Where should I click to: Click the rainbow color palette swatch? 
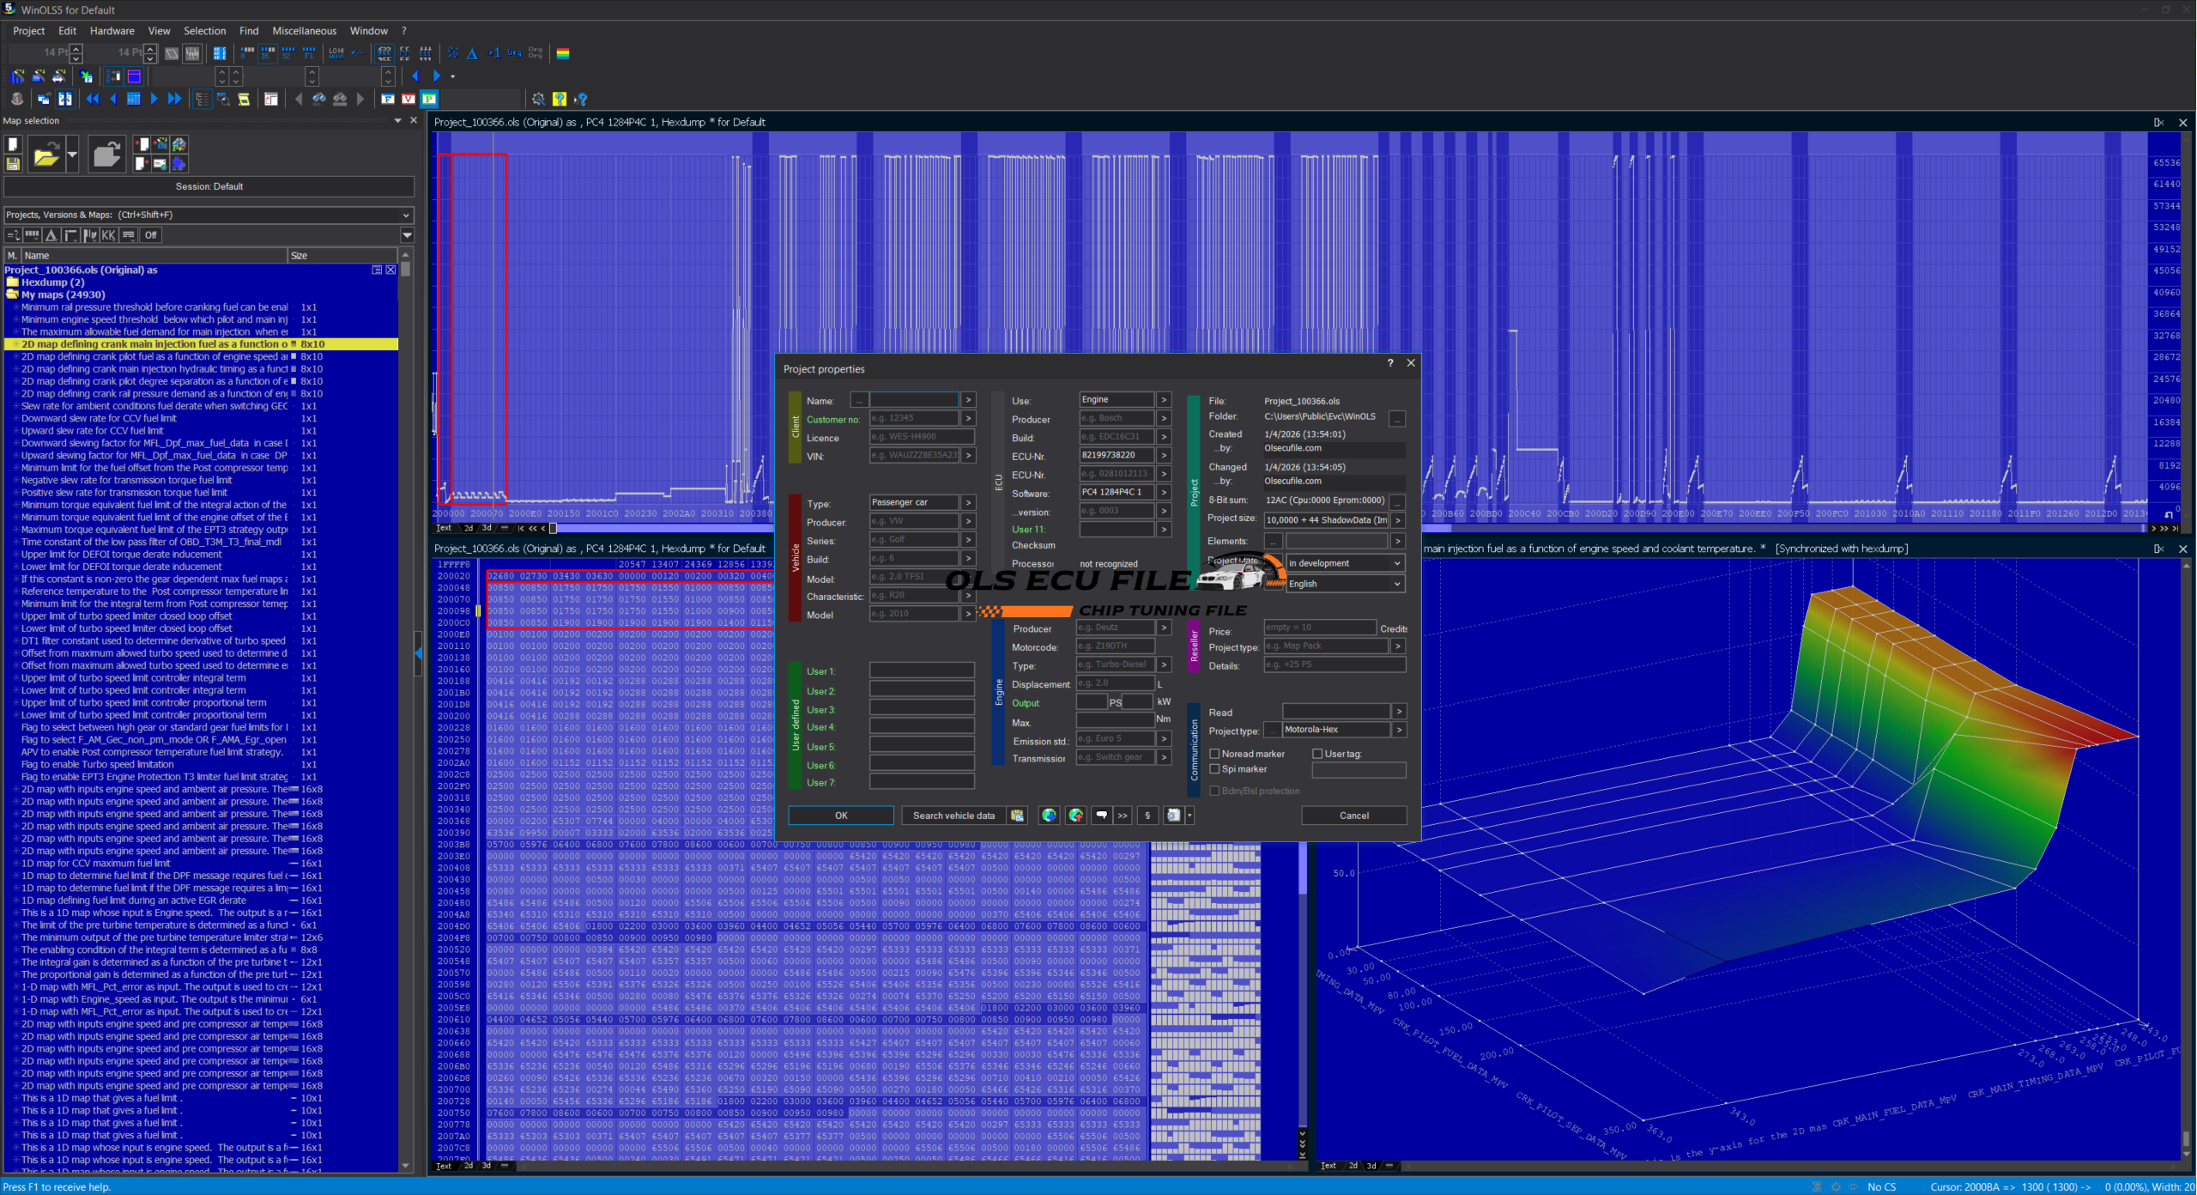pyautogui.click(x=563, y=53)
